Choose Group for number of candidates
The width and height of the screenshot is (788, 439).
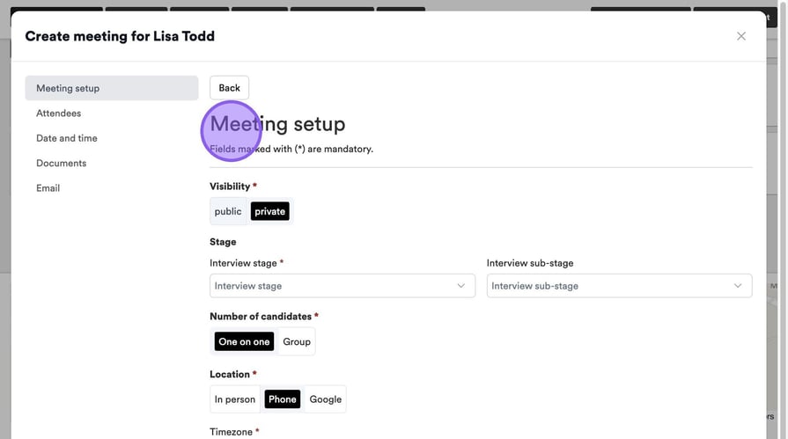tap(297, 341)
